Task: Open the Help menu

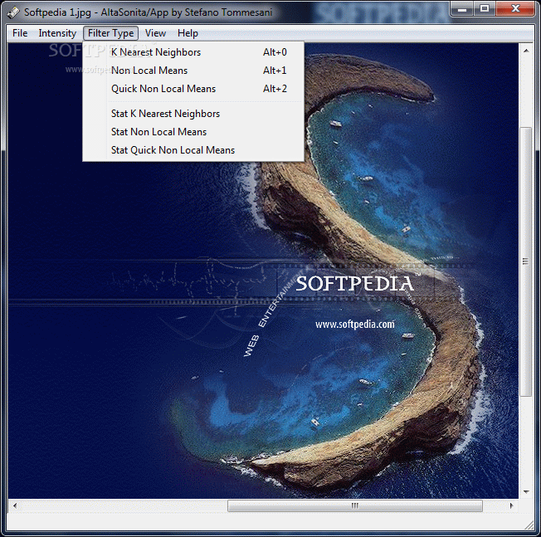Action: 188,33
